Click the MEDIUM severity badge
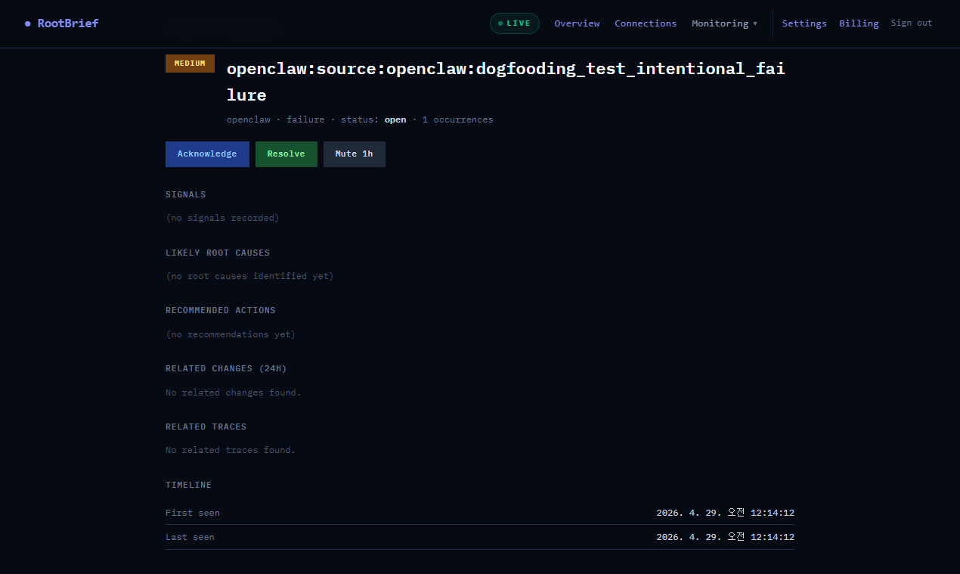This screenshot has height=574, width=960. pos(190,64)
